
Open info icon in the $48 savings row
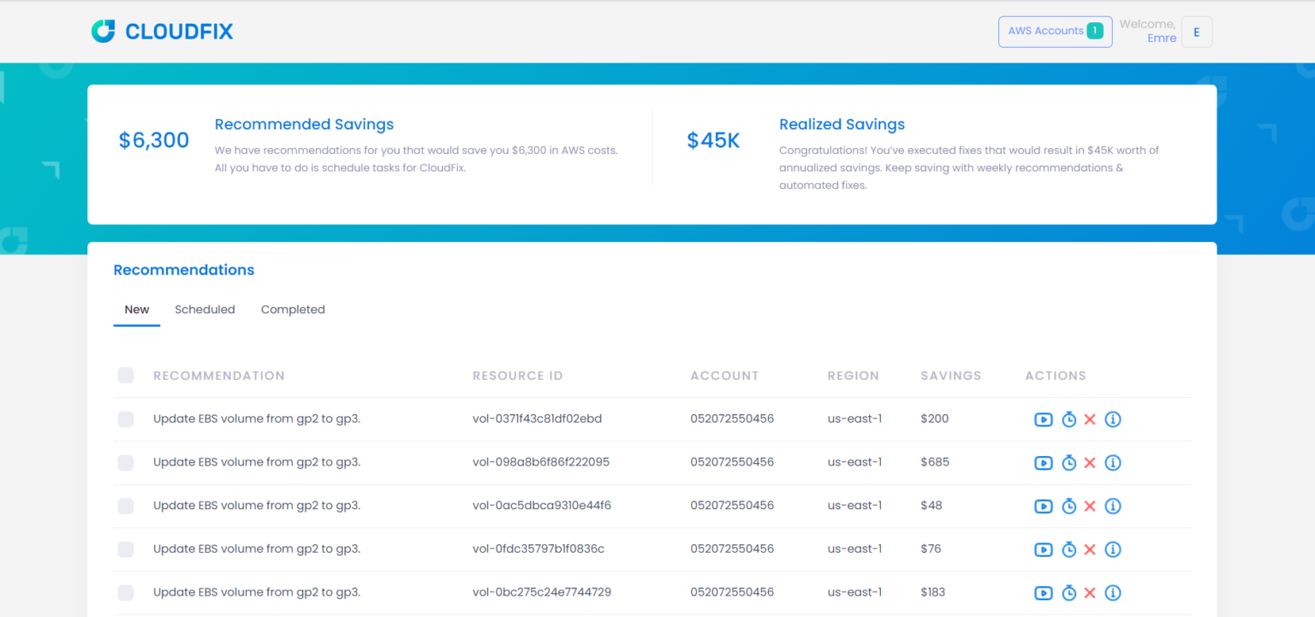[1112, 506]
